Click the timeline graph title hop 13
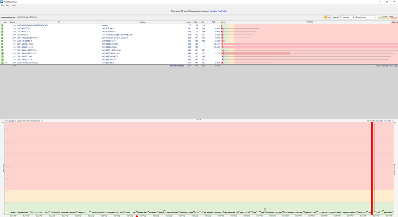This screenshot has height=217, width=398. pyautogui.click(x=24, y=121)
